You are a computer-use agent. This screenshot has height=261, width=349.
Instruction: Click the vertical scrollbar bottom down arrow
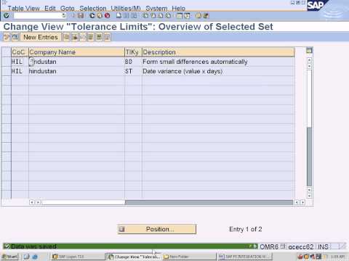[309, 195]
